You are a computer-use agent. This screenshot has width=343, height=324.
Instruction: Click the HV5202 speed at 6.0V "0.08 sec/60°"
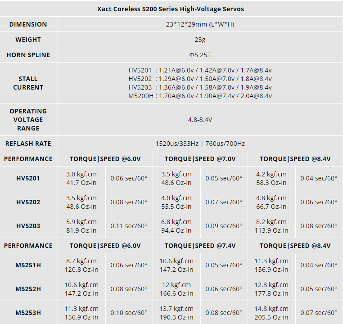(x=129, y=202)
